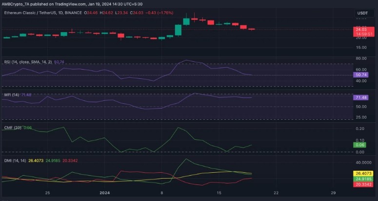The height and width of the screenshot is (201, 378).
Task: Click the purple 71.48 MFI value tag
Action: point(362,98)
